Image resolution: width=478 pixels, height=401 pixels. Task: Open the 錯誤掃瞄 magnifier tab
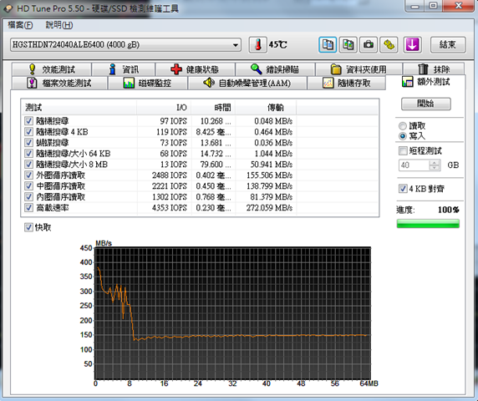[275, 69]
